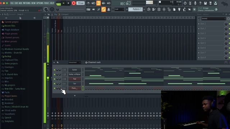Click the song position slider
This screenshot has height=129, width=230.
71,10
